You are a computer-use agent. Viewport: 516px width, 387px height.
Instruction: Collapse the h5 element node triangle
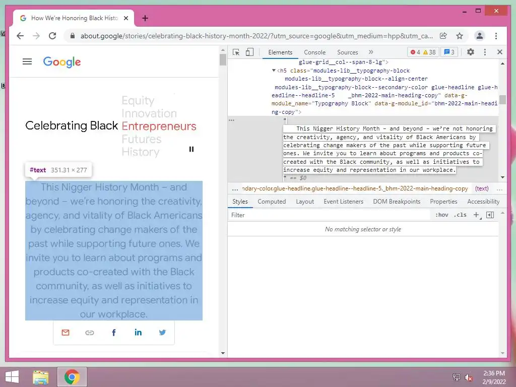[274, 71]
